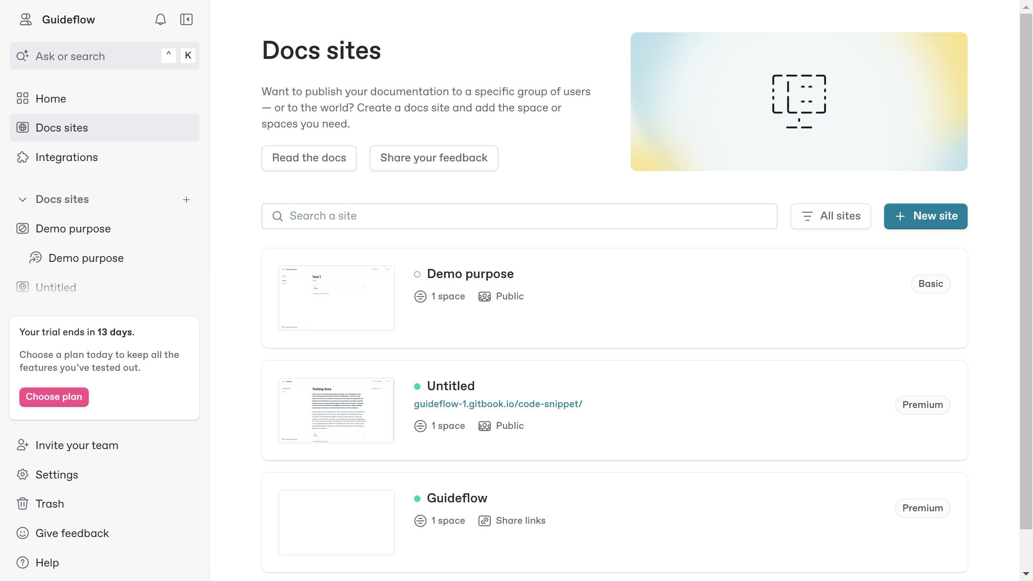Click space count icon on Untitled card
Viewport: 1033px width, 581px height.
click(x=420, y=426)
